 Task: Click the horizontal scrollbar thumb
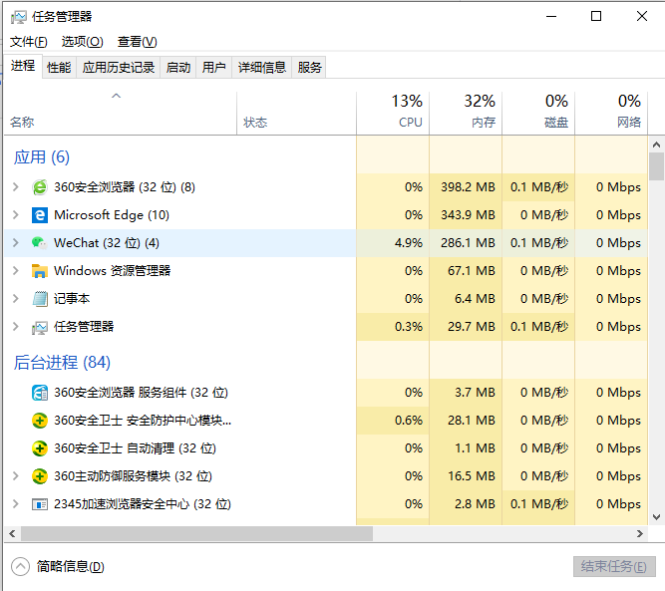pyautogui.click(x=196, y=534)
